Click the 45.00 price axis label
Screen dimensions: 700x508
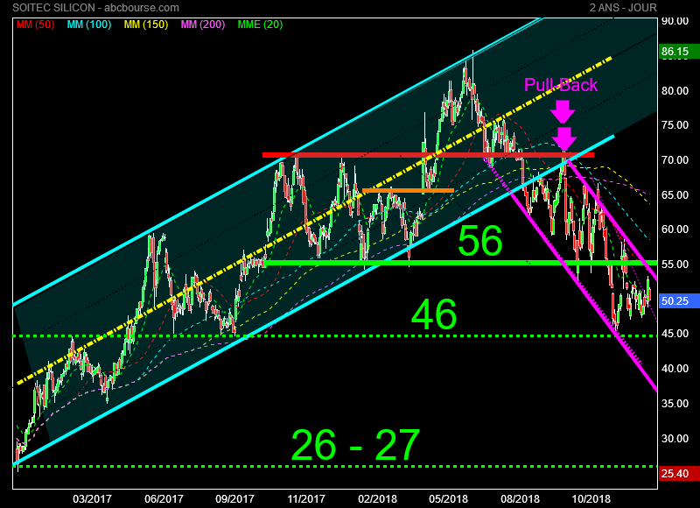pyautogui.click(x=675, y=334)
